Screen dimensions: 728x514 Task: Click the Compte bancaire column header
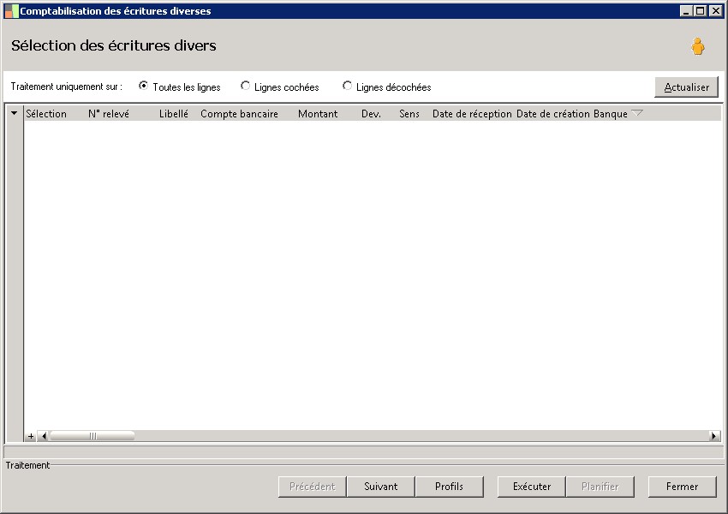[239, 114]
